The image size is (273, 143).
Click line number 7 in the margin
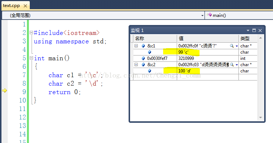point(24,75)
